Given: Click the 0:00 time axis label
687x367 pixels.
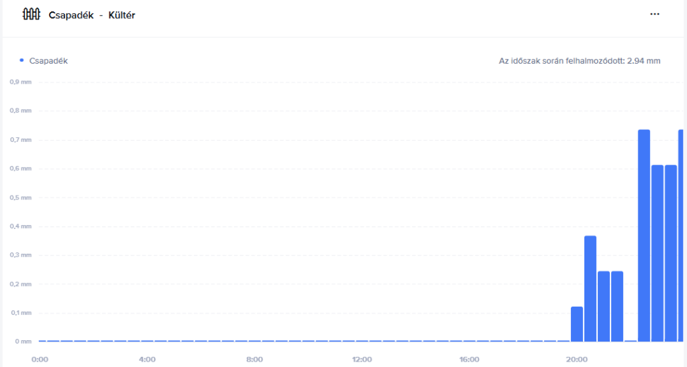Looking at the screenshot, I should click(x=40, y=360).
